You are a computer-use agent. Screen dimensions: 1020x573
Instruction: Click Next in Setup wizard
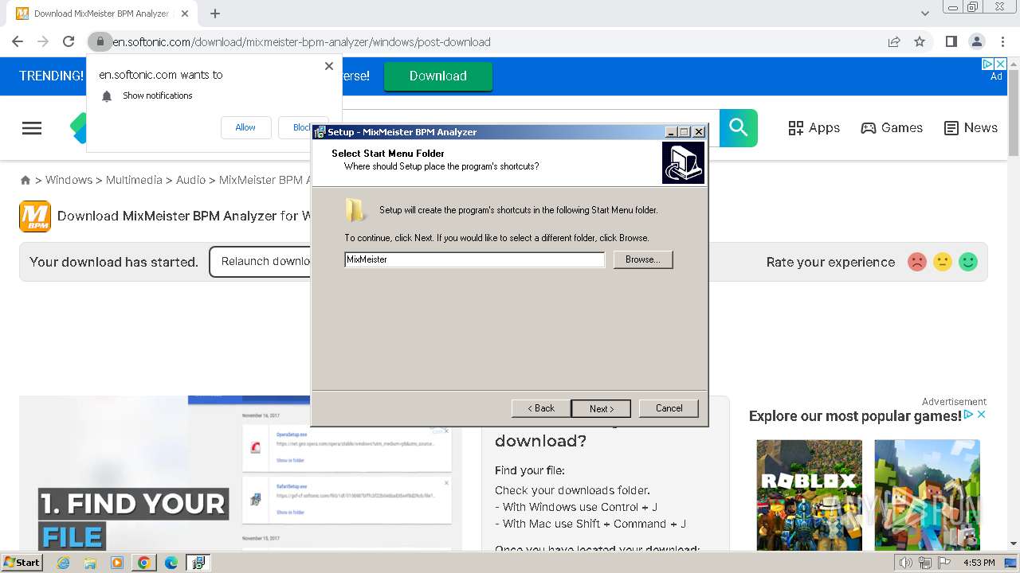(x=601, y=408)
